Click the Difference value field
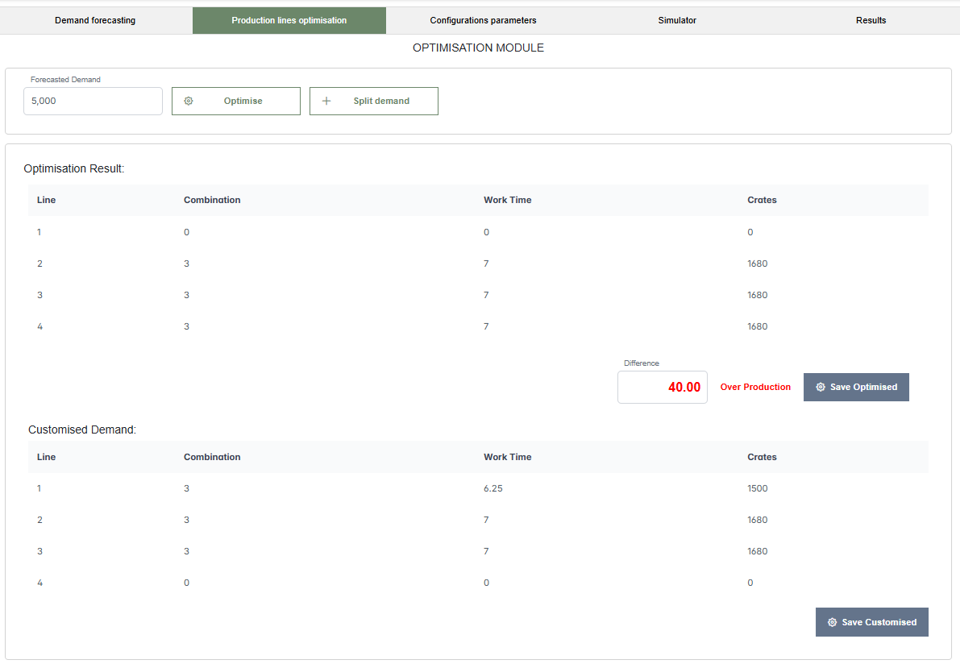 [x=662, y=388]
